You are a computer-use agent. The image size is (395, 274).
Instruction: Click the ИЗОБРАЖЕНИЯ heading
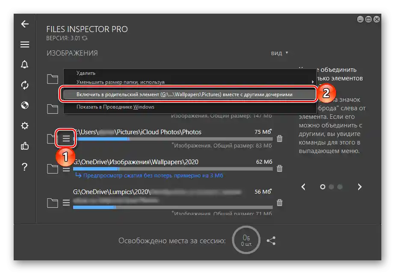[72, 53]
